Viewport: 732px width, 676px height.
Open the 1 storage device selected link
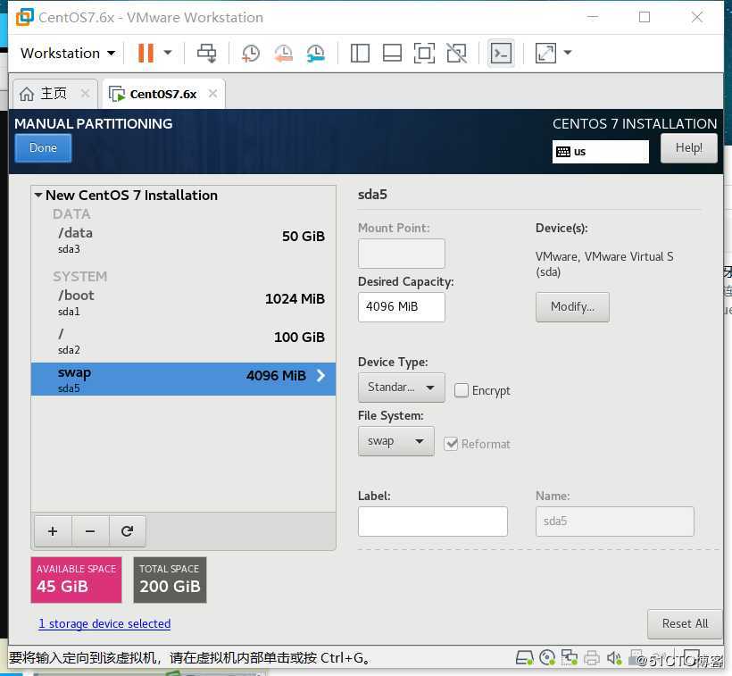[104, 623]
